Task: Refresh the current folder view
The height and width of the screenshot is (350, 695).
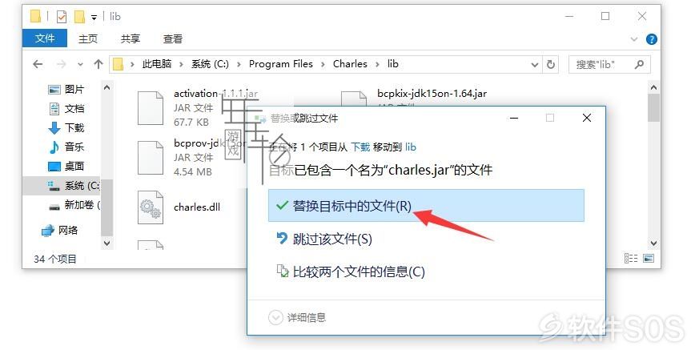Action: point(551,65)
